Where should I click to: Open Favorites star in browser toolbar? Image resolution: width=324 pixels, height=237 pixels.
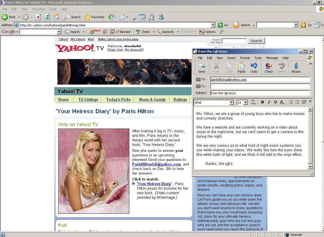(94, 17)
